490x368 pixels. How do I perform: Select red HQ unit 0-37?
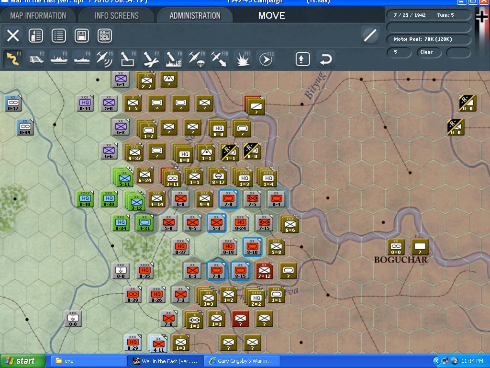click(x=180, y=247)
